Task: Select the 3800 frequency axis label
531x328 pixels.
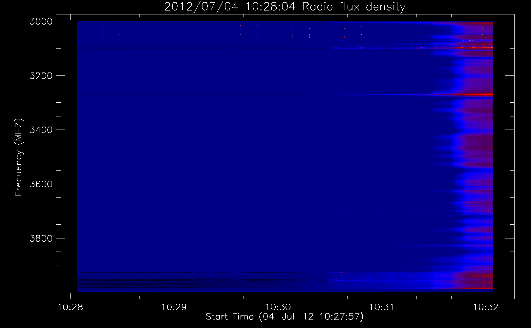Action: 41,238
